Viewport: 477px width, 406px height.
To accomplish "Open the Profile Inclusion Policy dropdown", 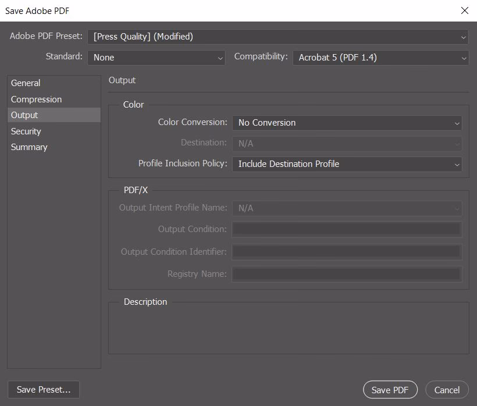I will point(347,164).
